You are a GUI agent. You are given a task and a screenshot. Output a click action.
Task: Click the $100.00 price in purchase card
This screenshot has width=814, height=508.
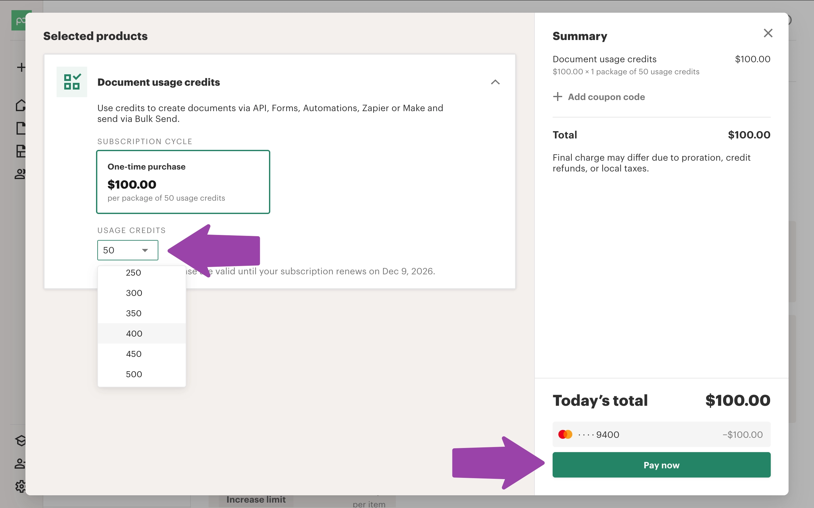coord(132,184)
